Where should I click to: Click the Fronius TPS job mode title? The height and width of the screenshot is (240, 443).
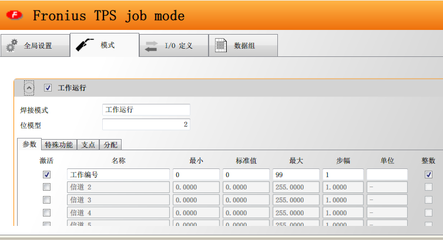click(109, 15)
